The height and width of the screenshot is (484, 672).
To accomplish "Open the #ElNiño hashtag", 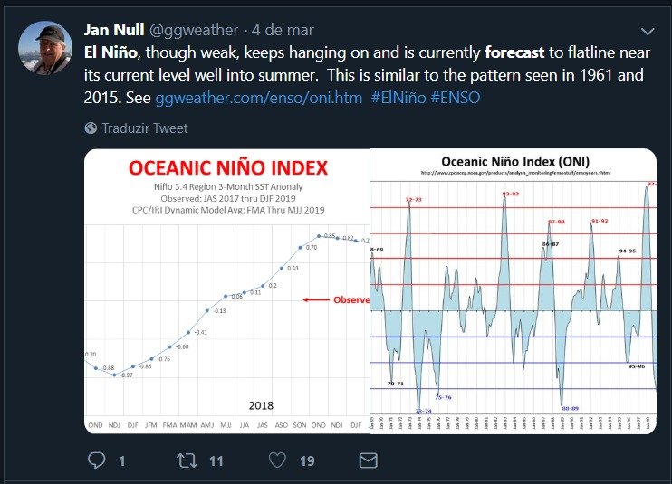I will (x=398, y=98).
